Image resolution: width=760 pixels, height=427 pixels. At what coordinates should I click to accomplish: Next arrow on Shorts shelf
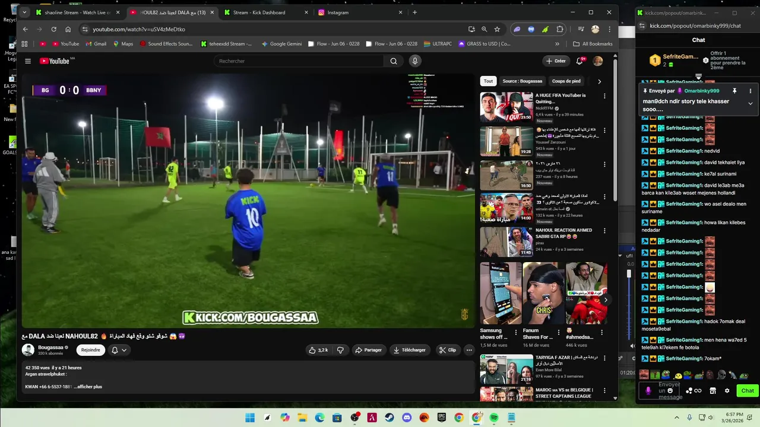pos(605,300)
